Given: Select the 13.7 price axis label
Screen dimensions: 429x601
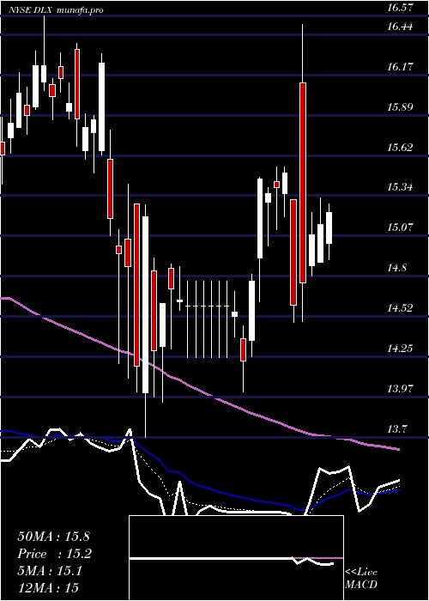Looking at the screenshot, I should click(397, 428).
